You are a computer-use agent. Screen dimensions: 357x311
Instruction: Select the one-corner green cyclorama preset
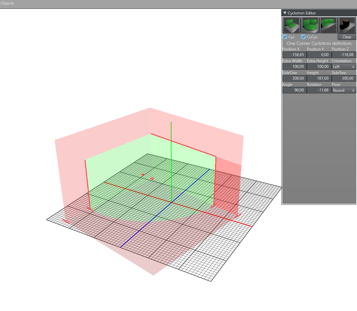[x=291, y=25]
